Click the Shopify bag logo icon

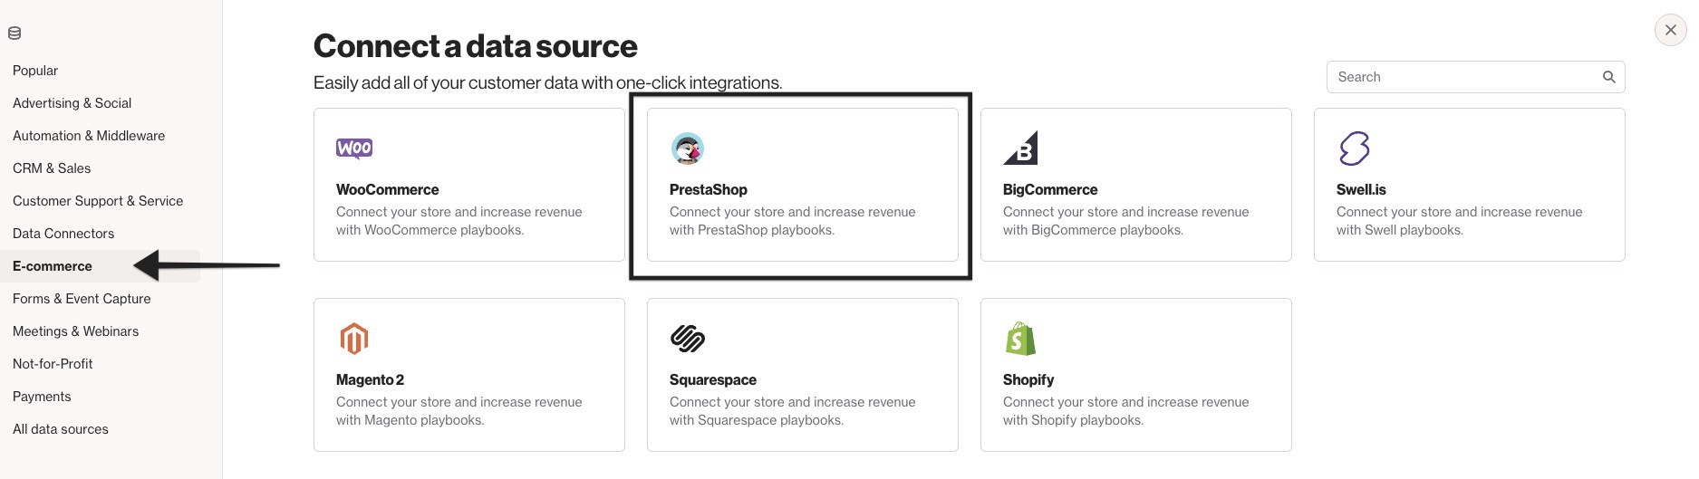click(x=1020, y=339)
